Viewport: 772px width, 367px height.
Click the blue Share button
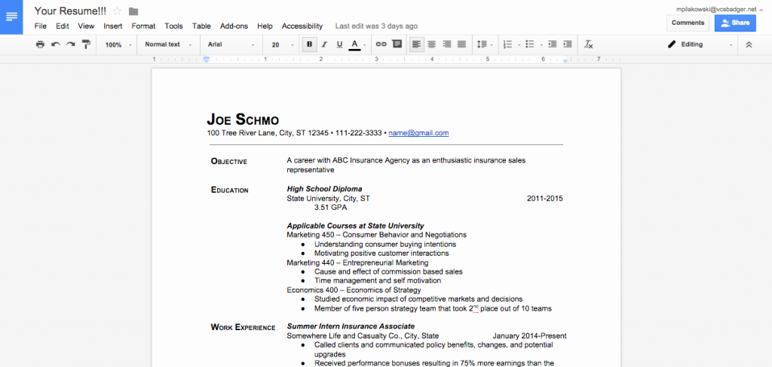click(x=735, y=23)
